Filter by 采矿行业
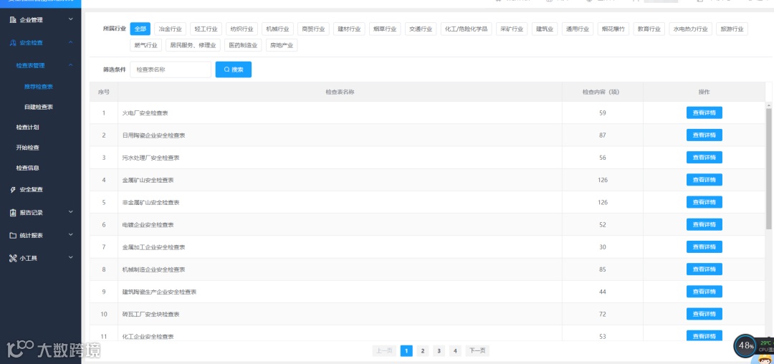Screen dimensions: 774x364 (512, 29)
